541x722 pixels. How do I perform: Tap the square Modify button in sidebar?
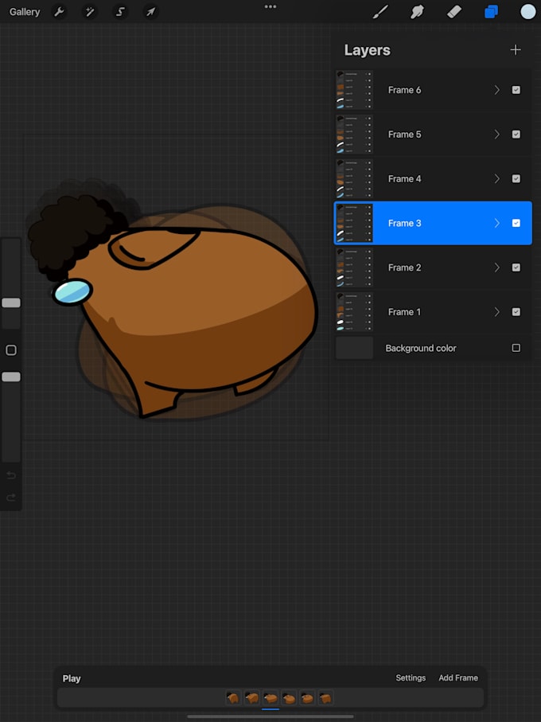point(11,350)
